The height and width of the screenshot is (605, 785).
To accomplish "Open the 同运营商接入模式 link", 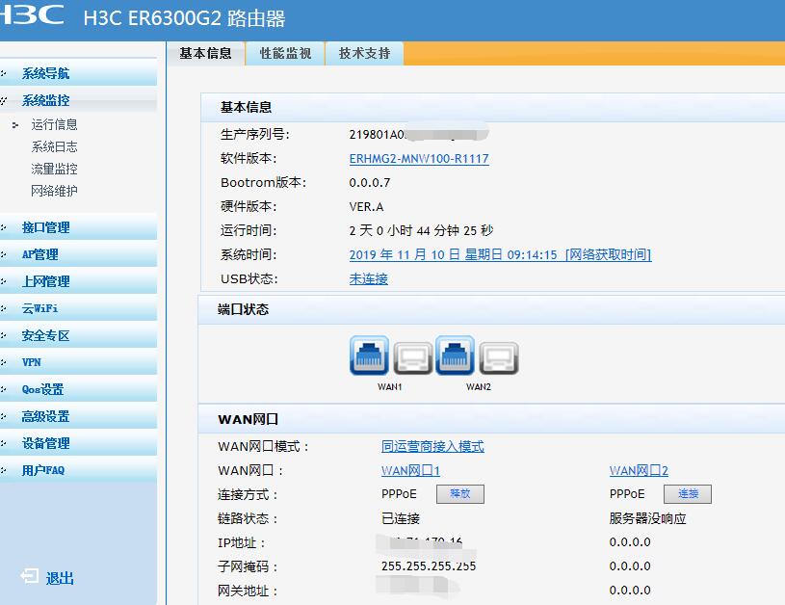I will pos(432,446).
